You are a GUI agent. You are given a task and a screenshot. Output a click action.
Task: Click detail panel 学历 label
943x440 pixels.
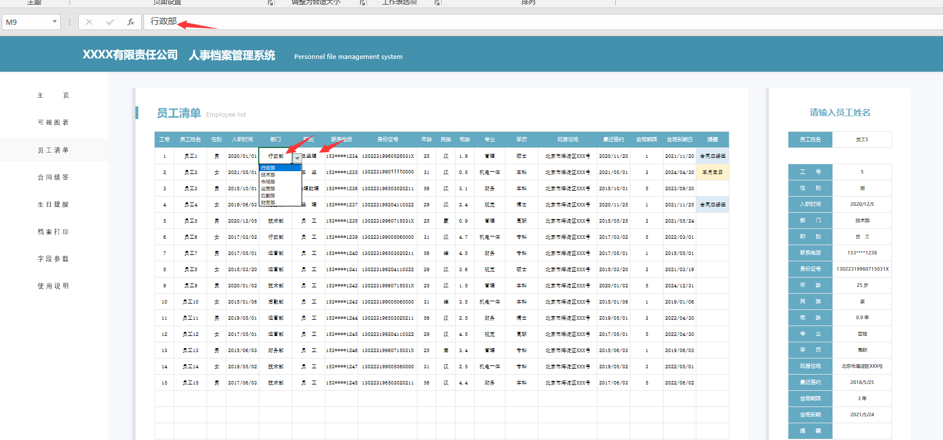coord(810,350)
